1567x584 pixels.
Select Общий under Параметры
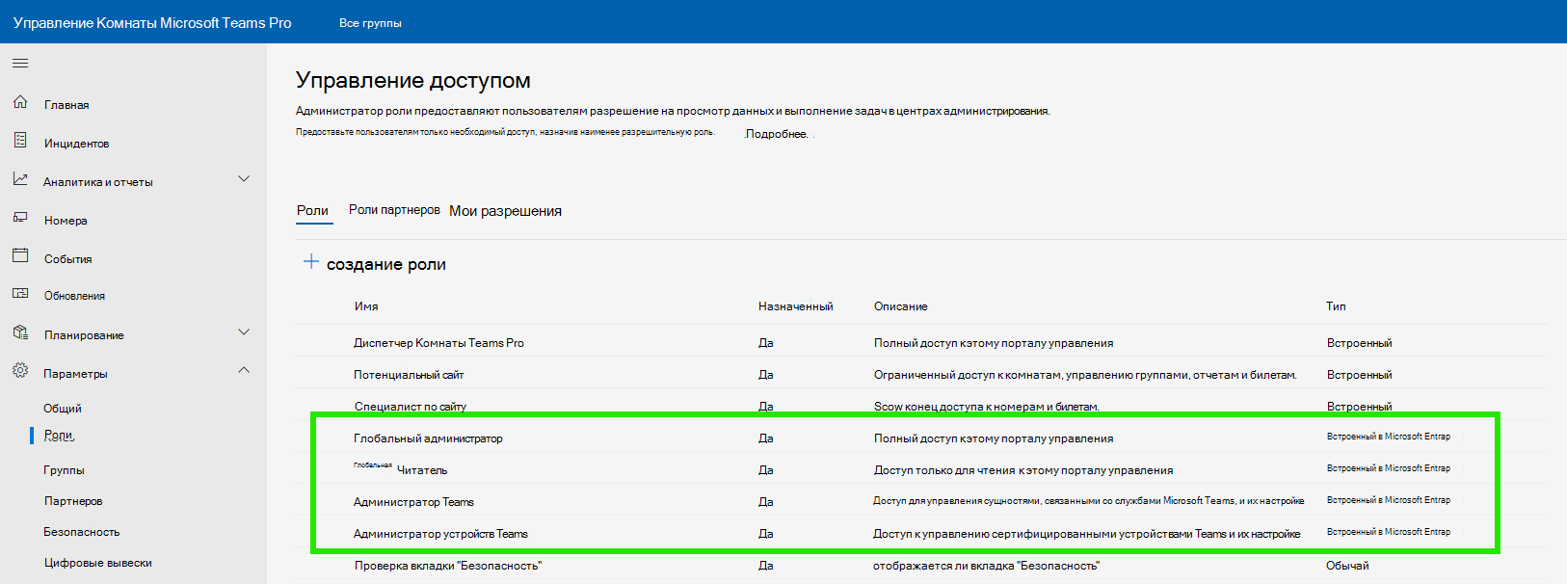coord(63,409)
